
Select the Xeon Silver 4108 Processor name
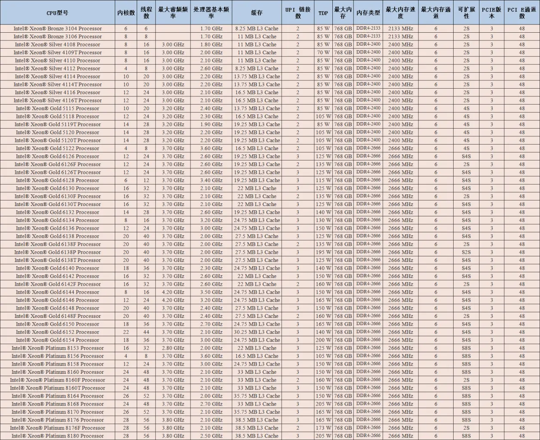tap(58, 45)
